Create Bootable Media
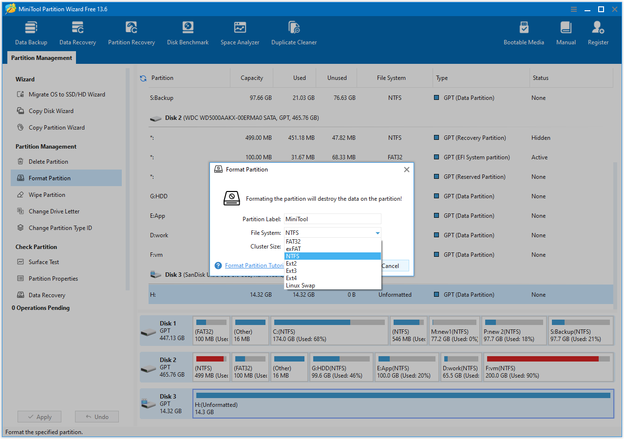Viewport: 624px width, 439px height. coord(524,33)
